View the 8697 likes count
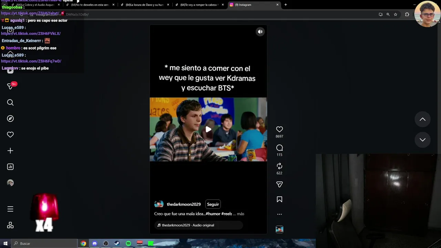This screenshot has width=441, height=248. click(279, 136)
